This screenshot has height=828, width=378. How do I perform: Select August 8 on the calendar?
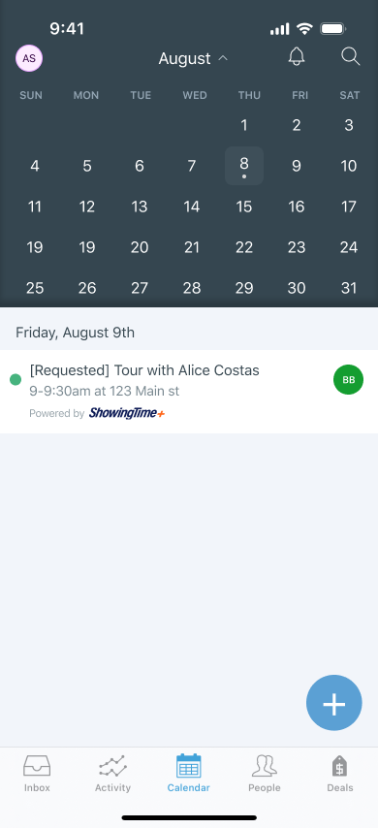point(244,166)
